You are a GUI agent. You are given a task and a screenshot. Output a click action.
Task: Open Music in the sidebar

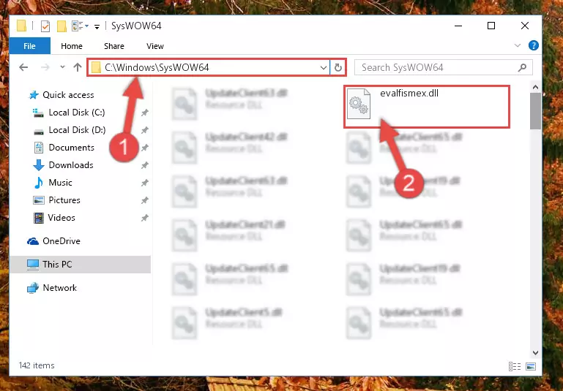point(60,183)
